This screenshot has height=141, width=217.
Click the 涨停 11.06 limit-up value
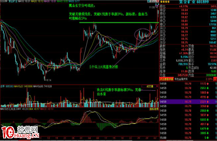[x=185, y=71]
